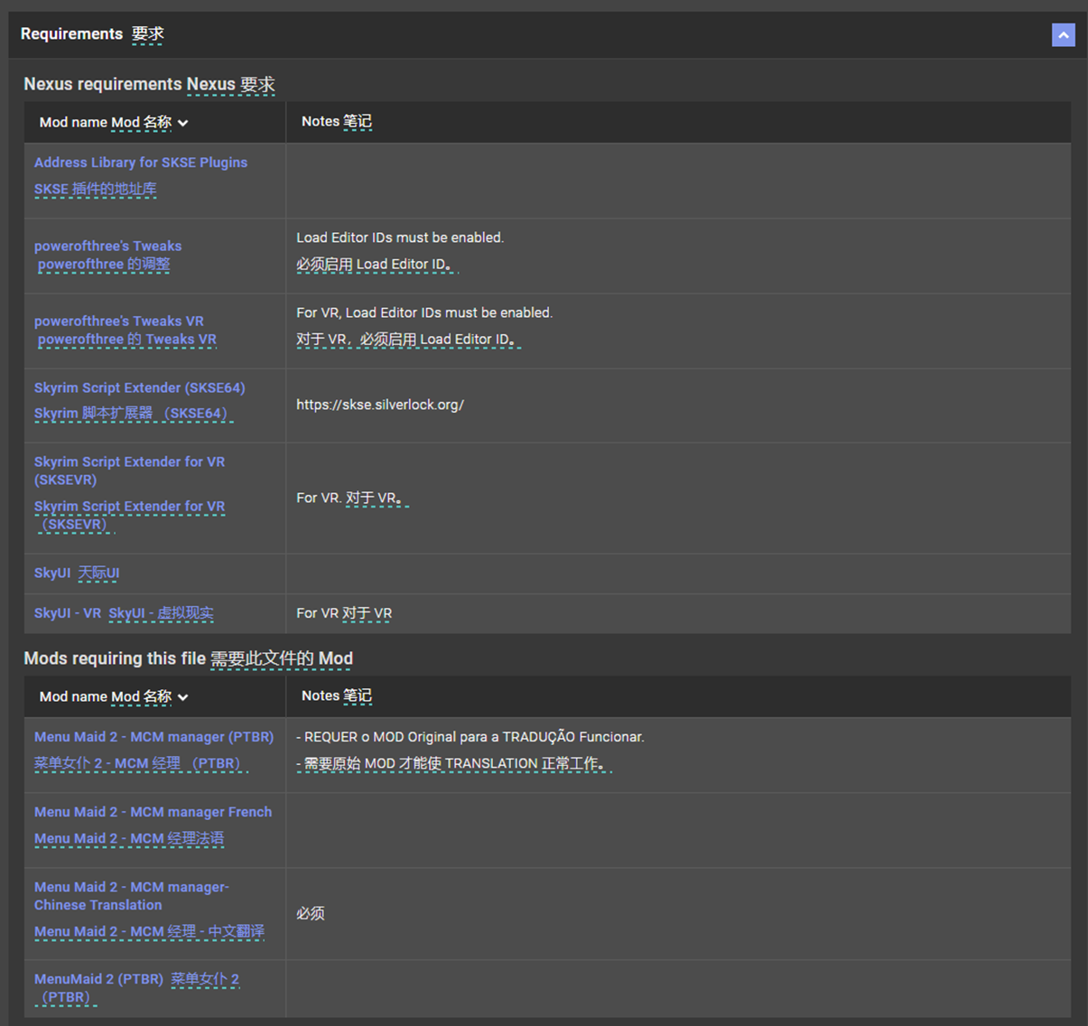Open Menu Maid 2 MCM manager (PTBR) link
Image resolution: width=1088 pixels, height=1026 pixels.
153,737
